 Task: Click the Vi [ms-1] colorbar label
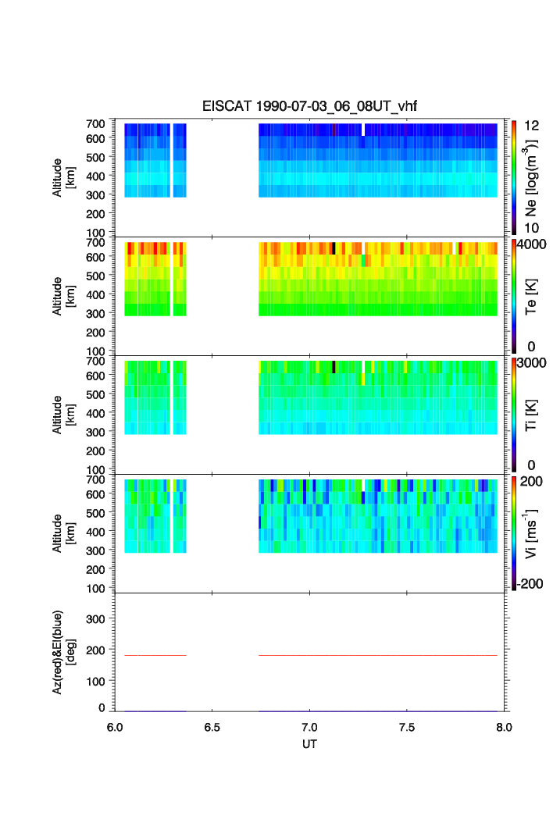coord(531,533)
